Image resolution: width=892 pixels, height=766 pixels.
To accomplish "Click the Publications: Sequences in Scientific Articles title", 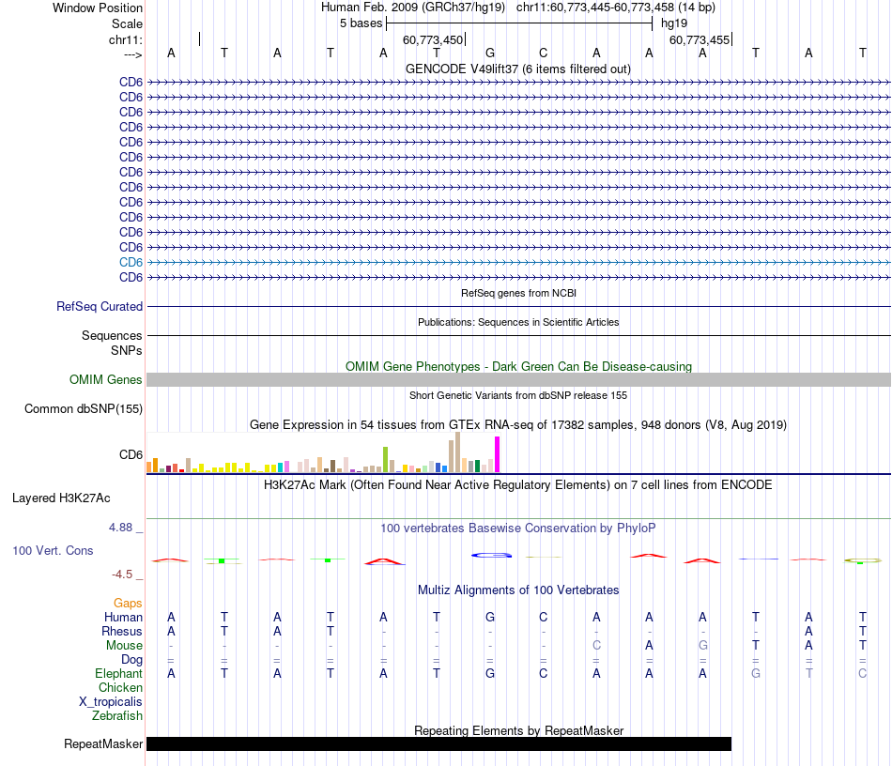I will click(518, 322).
